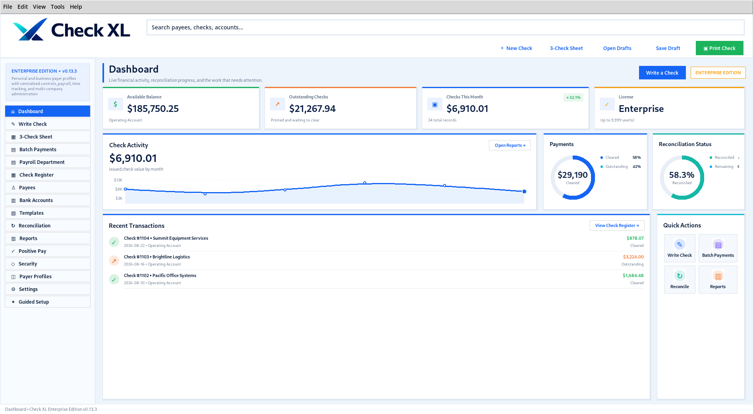Open the Open Reports link
Image resolution: width=753 pixels, height=414 pixels.
coord(510,145)
